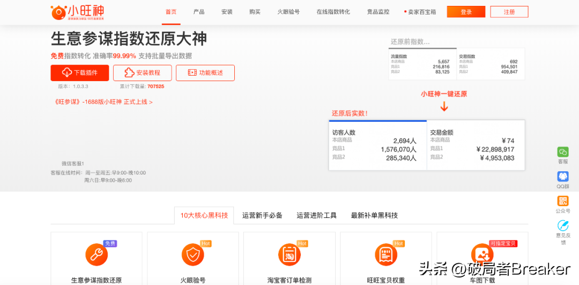Open the 购买 navigation item

pos(255,12)
